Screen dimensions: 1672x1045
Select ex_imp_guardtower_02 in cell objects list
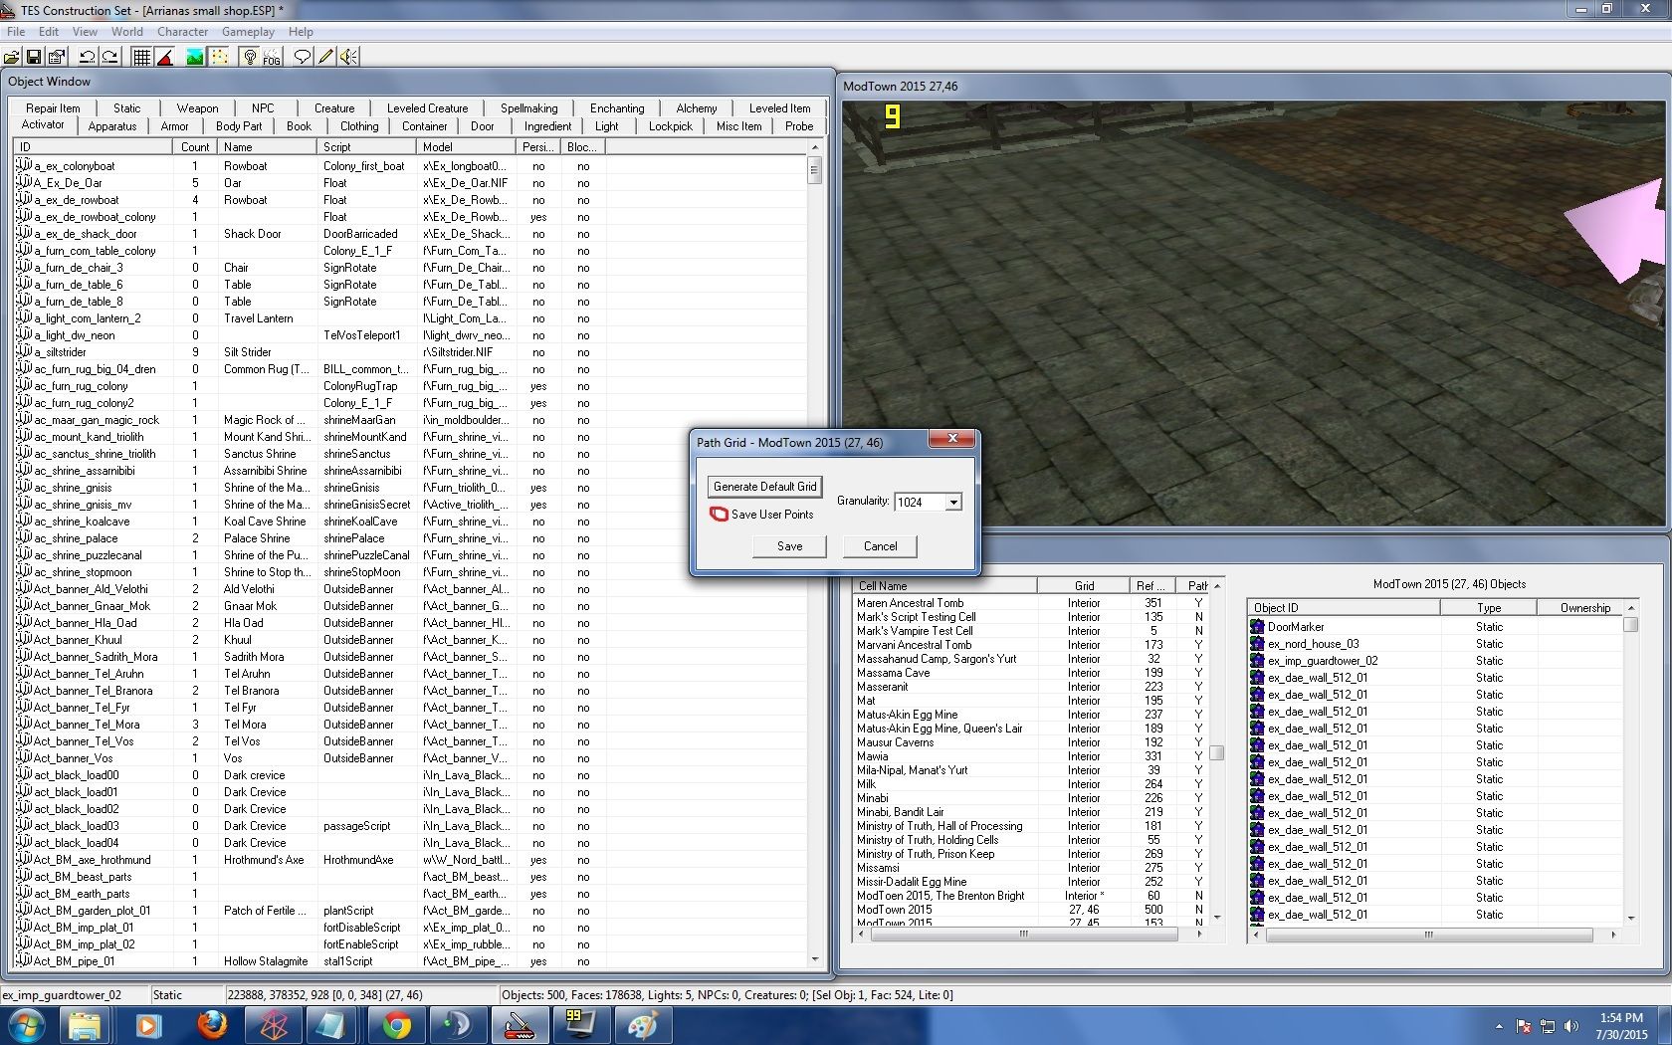tap(1437, 661)
